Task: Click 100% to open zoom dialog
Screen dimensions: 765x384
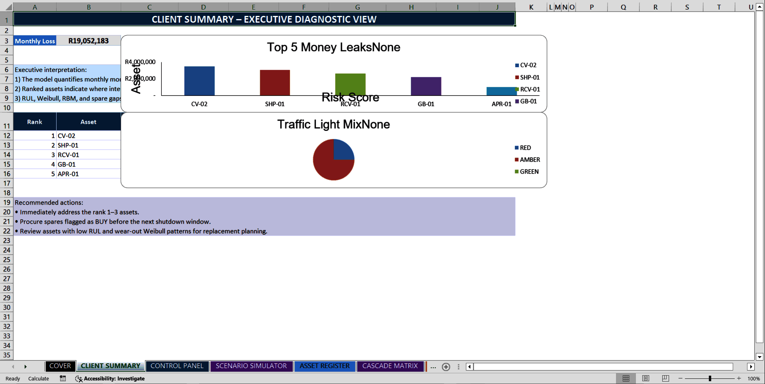Action: click(x=754, y=378)
